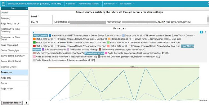Click the server sources table scrollbar

click(208, 20)
